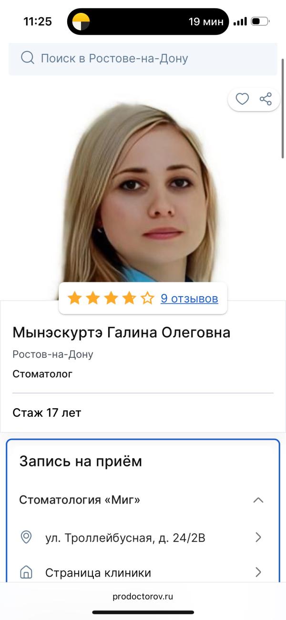Focus the Поиск в Ростове-на-Дону search field
Image resolution: width=286 pixels, height=620 pixels.
[x=143, y=59]
